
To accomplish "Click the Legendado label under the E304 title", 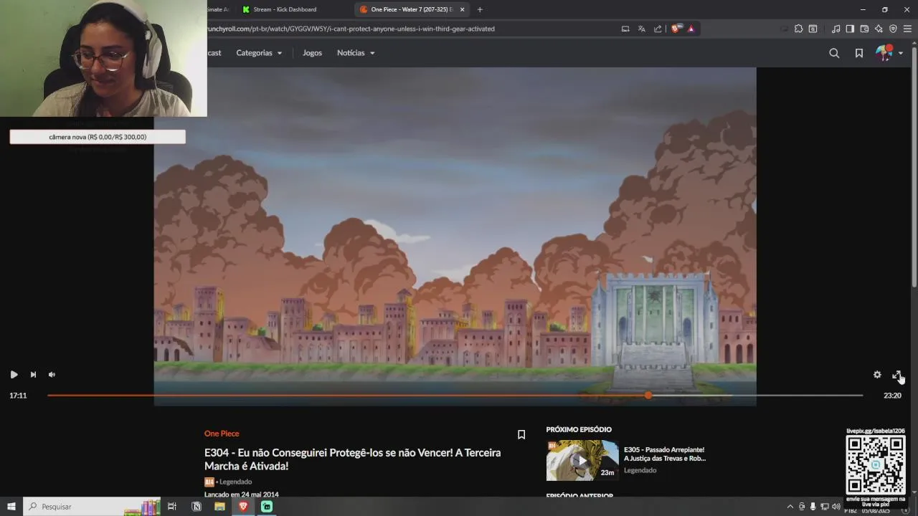I will tap(236, 482).
